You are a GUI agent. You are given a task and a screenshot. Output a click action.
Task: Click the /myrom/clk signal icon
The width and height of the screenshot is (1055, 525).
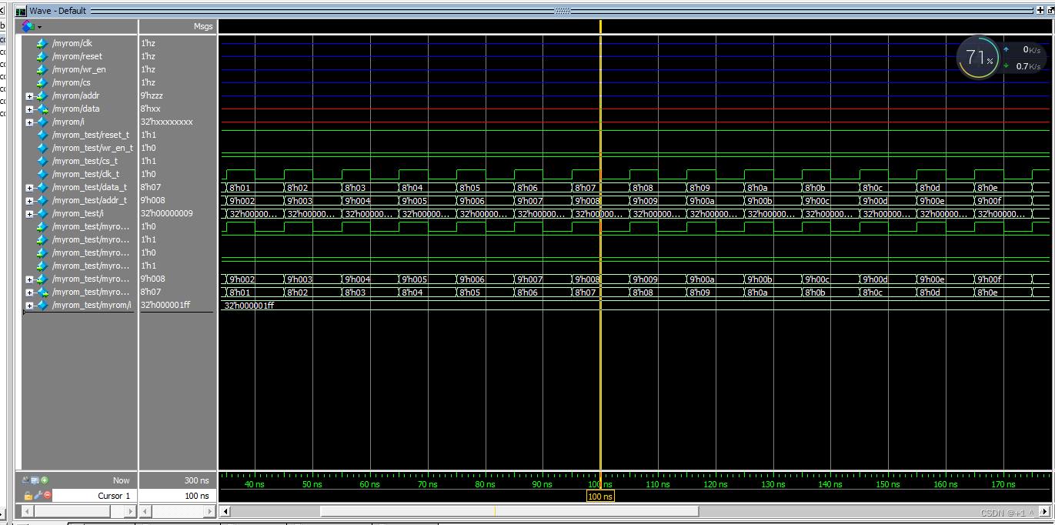pyautogui.click(x=42, y=43)
